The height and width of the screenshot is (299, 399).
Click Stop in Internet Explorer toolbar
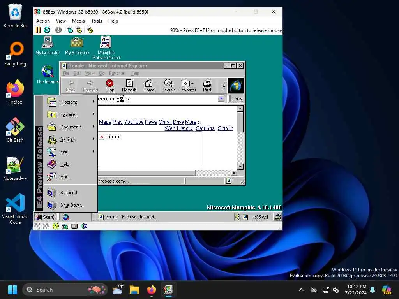click(x=109, y=86)
